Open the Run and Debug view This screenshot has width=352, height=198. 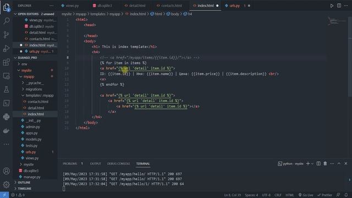click(6, 48)
